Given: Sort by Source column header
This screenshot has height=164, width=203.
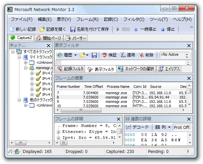Looking at the screenshot, I should point(163,87).
